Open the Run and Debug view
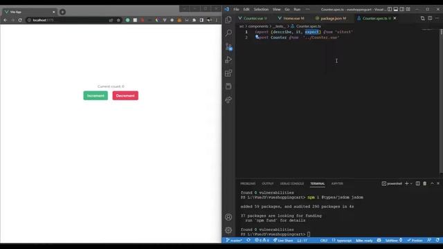This screenshot has height=249, width=443. (x=228, y=59)
